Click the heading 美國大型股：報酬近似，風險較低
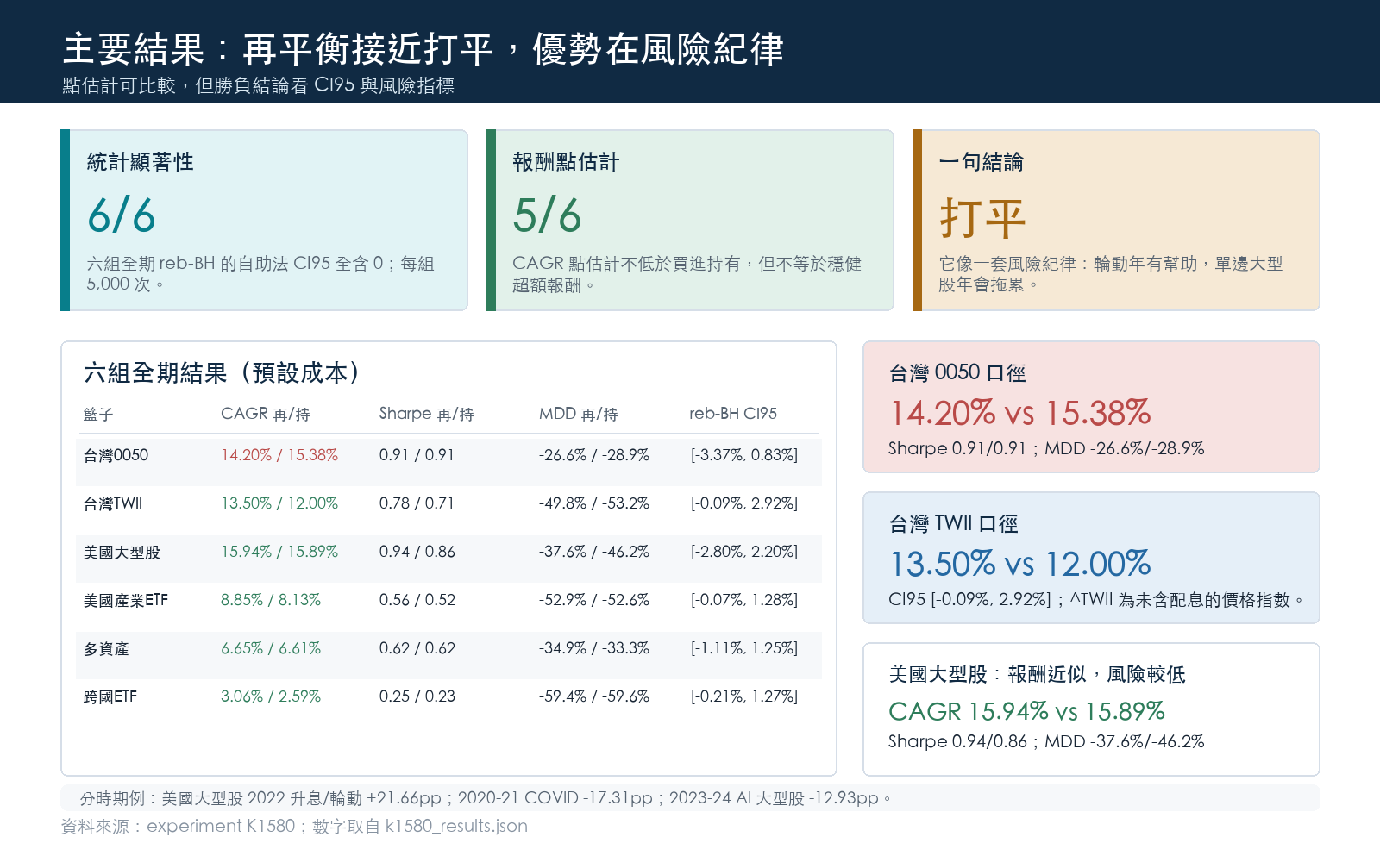1380x862 pixels. [x=1037, y=674]
